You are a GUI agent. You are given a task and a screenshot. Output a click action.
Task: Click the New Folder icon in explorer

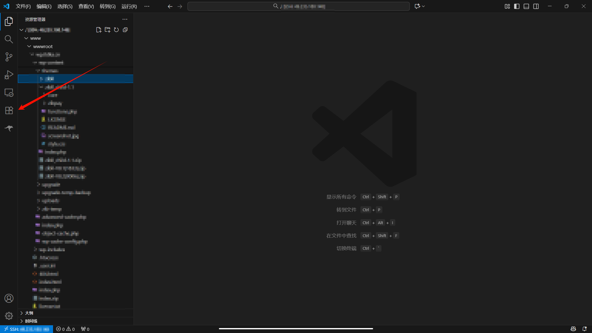tap(107, 30)
